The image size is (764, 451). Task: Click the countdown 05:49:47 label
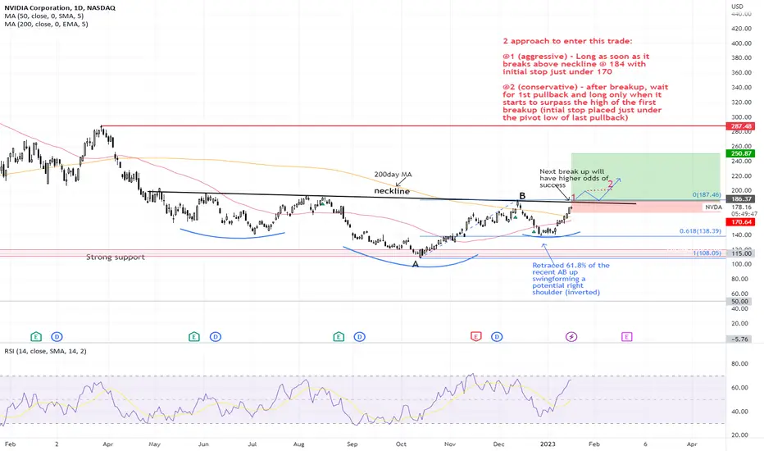click(744, 214)
